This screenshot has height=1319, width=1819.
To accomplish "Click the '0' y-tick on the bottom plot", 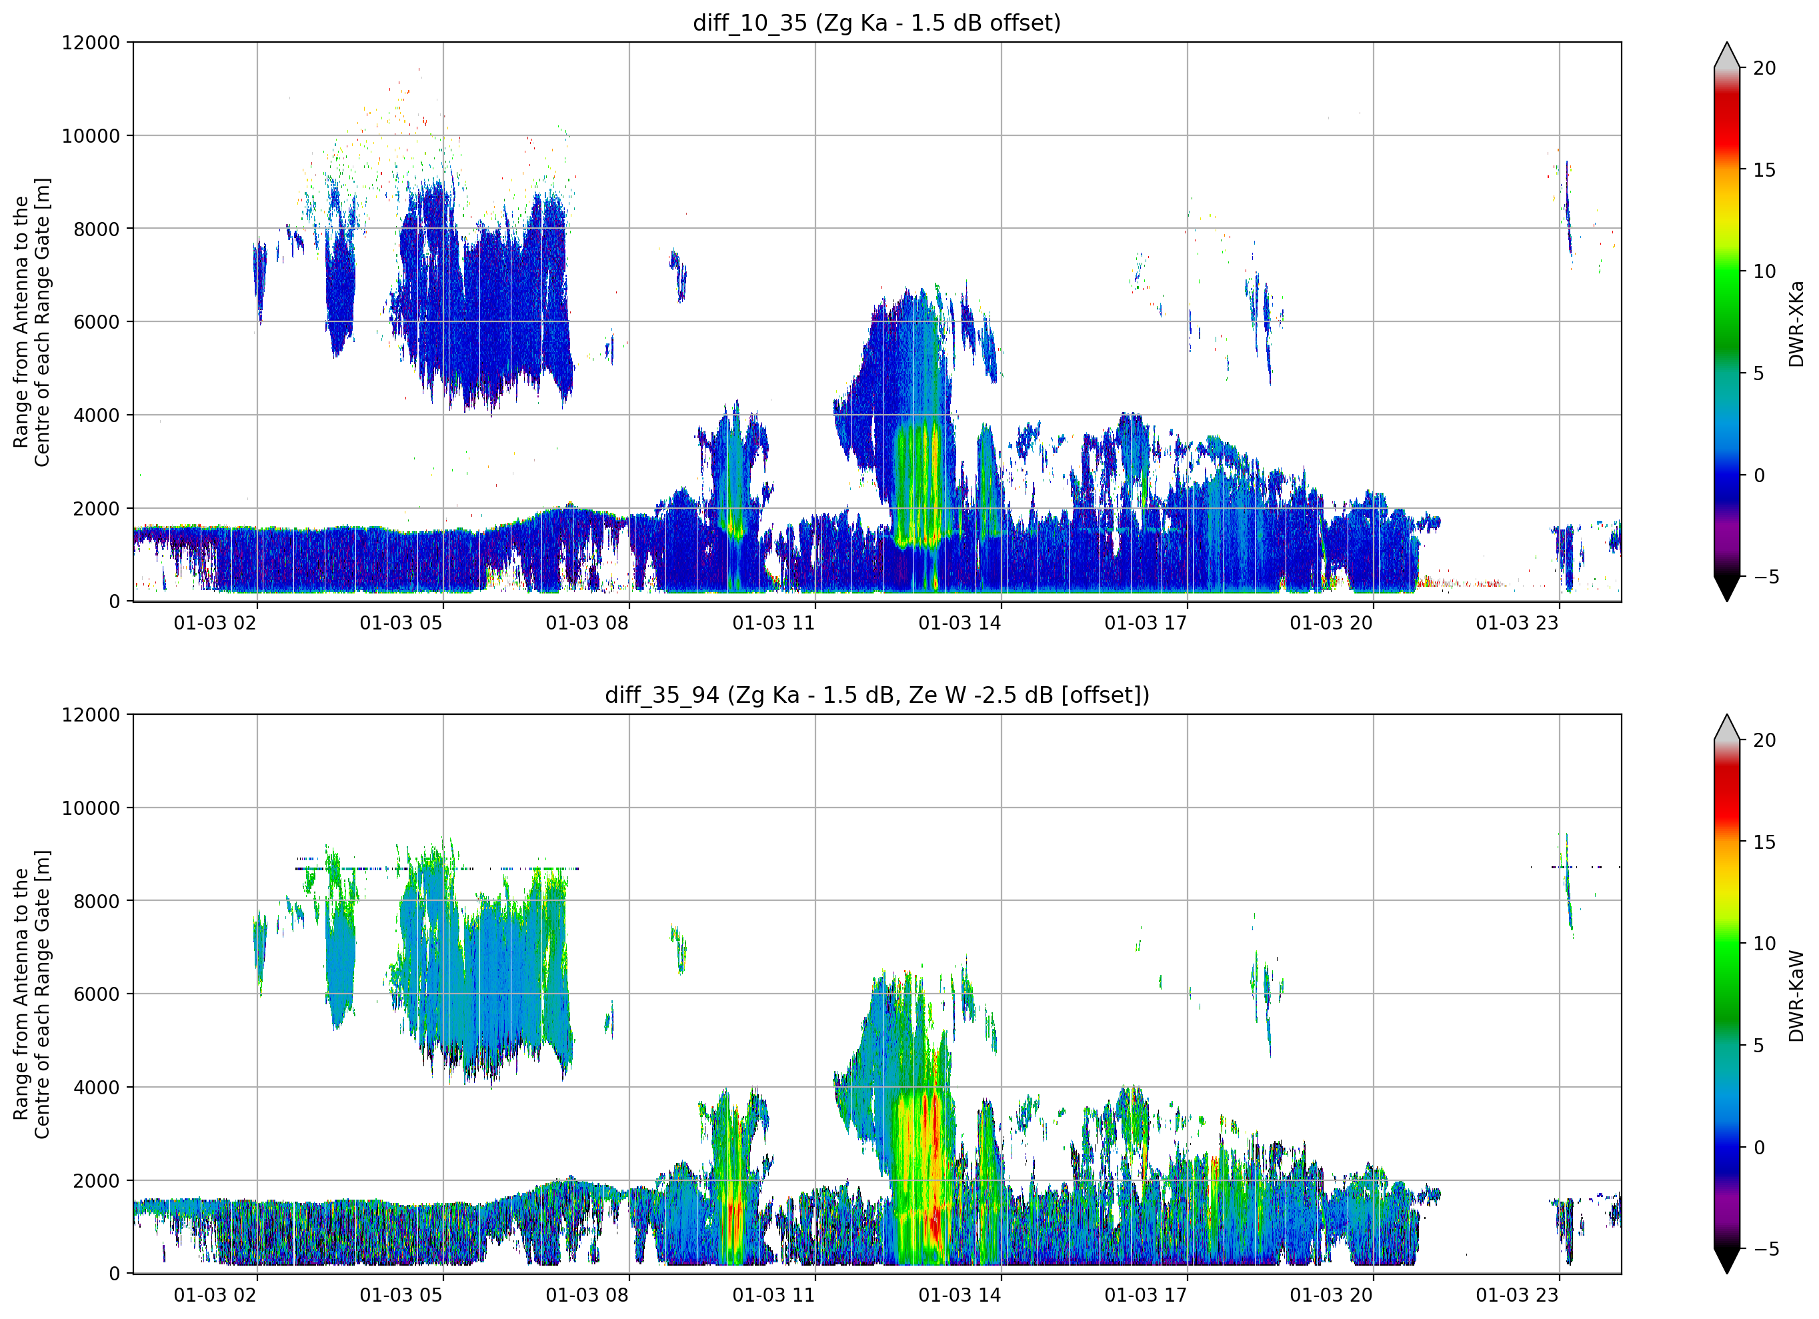I will coord(115,1273).
